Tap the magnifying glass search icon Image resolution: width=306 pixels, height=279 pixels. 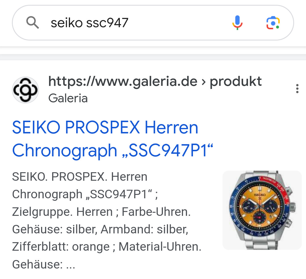(32, 23)
